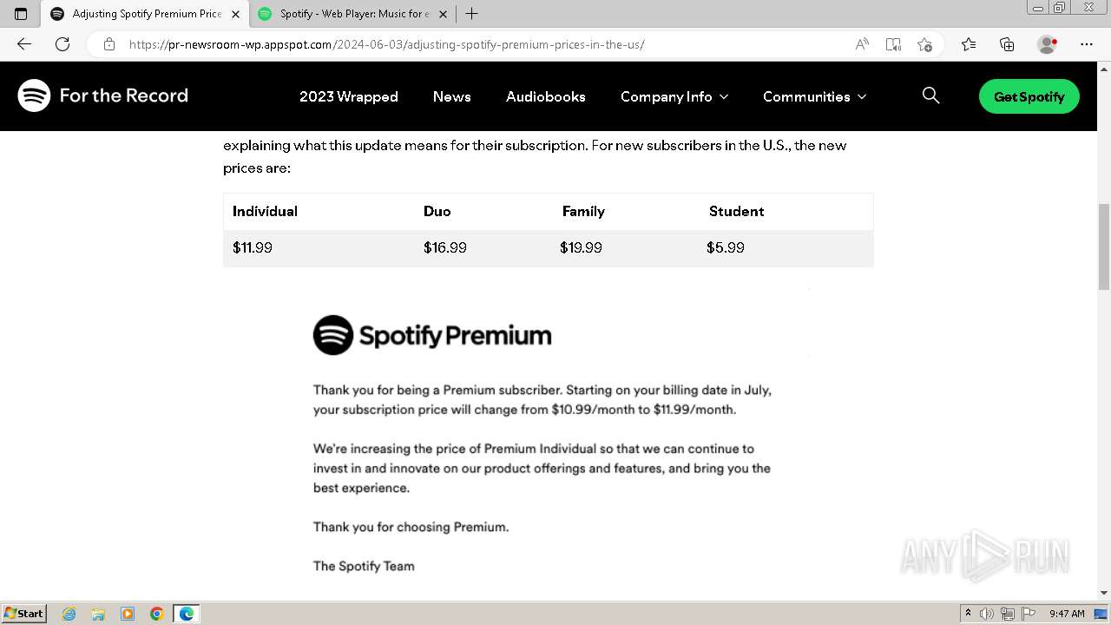
Task: Open the Read Aloud icon in address bar
Action: (862, 44)
